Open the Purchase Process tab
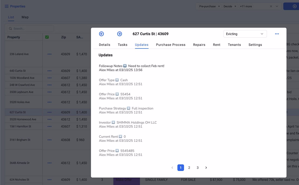Image resolution: width=299 pixels, height=185 pixels. click(x=171, y=45)
